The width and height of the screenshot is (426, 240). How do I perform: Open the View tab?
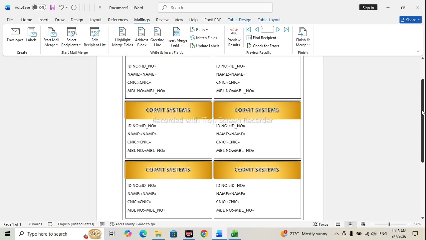point(179,20)
